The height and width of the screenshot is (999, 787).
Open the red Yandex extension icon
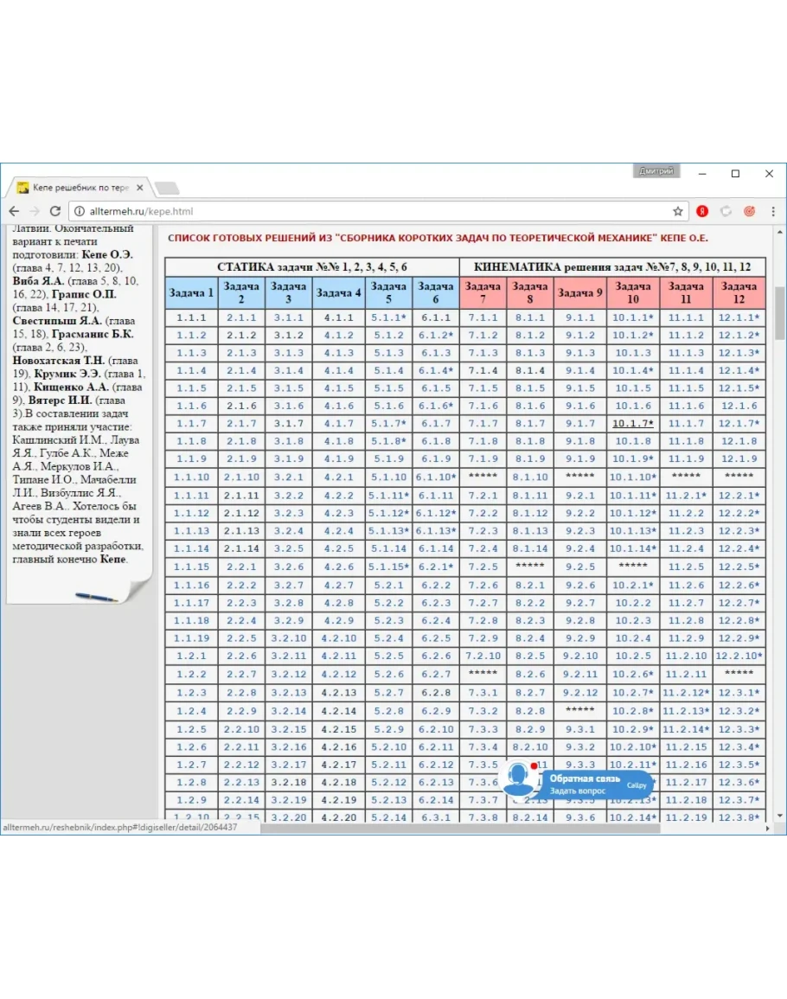[x=703, y=211]
